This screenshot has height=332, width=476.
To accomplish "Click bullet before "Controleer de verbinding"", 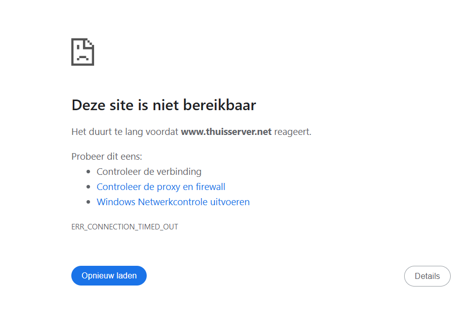I will point(89,172).
